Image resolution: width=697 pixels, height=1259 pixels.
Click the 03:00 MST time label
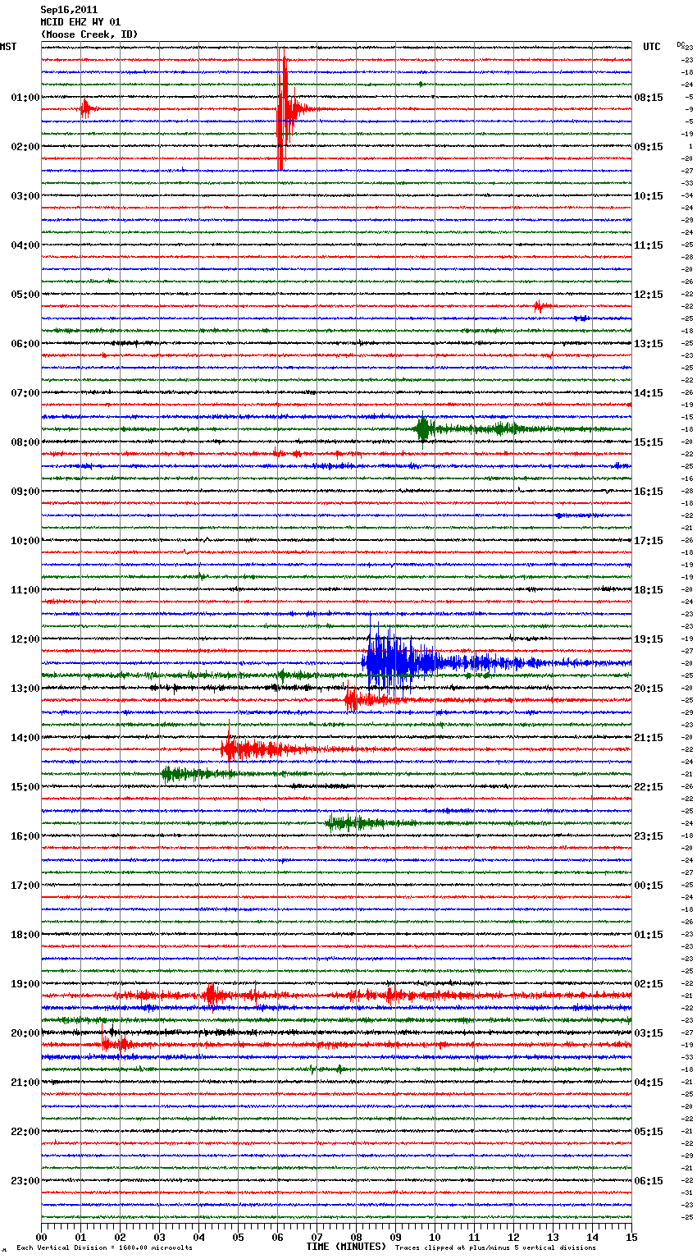pyautogui.click(x=25, y=195)
